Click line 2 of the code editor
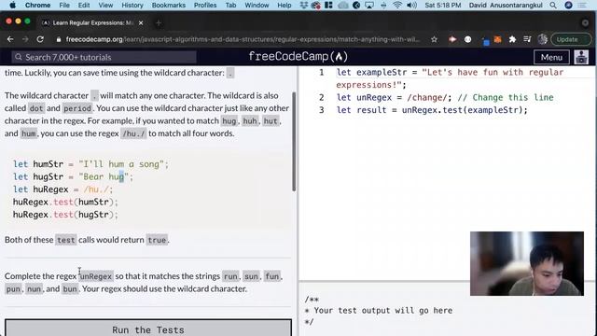Image resolution: width=597 pixels, height=336 pixels. pos(445,97)
